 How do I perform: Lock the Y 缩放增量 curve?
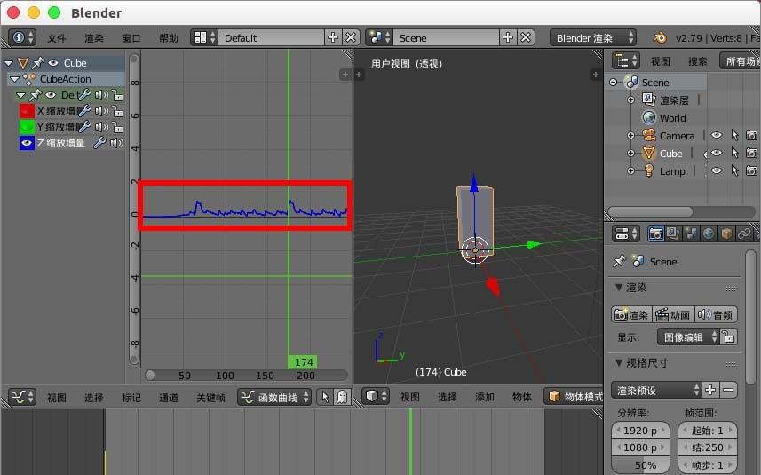coord(117,127)
